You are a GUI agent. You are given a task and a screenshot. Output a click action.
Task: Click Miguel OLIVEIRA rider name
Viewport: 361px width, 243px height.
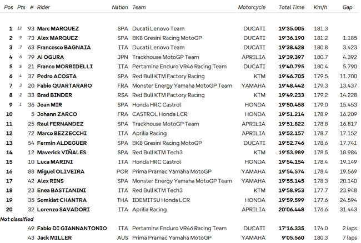[61, 172]
